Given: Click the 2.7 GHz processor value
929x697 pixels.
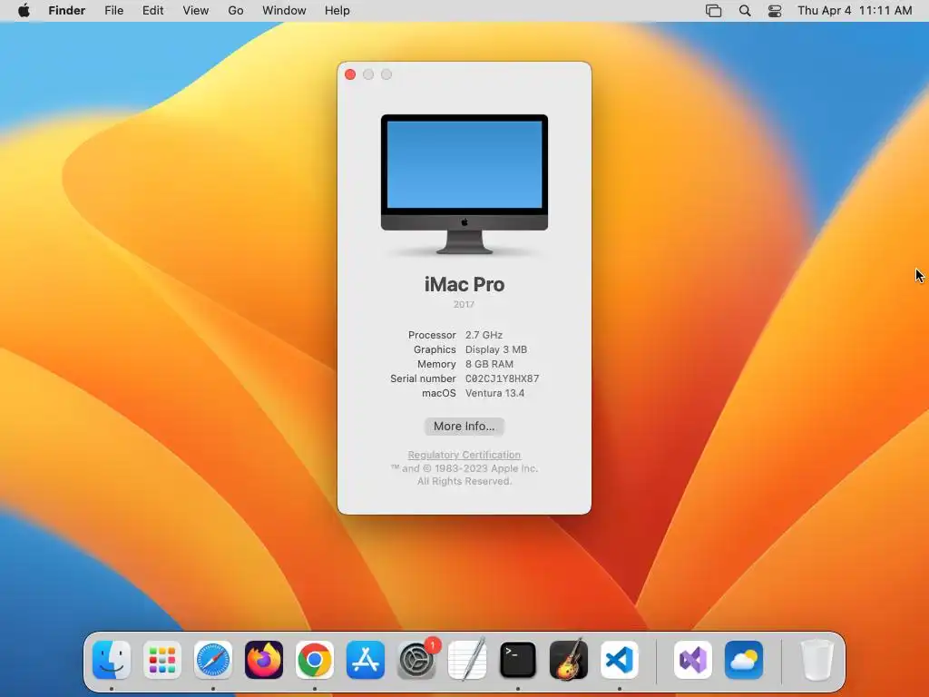Looking at the screenshot, I should pos(484,335).
